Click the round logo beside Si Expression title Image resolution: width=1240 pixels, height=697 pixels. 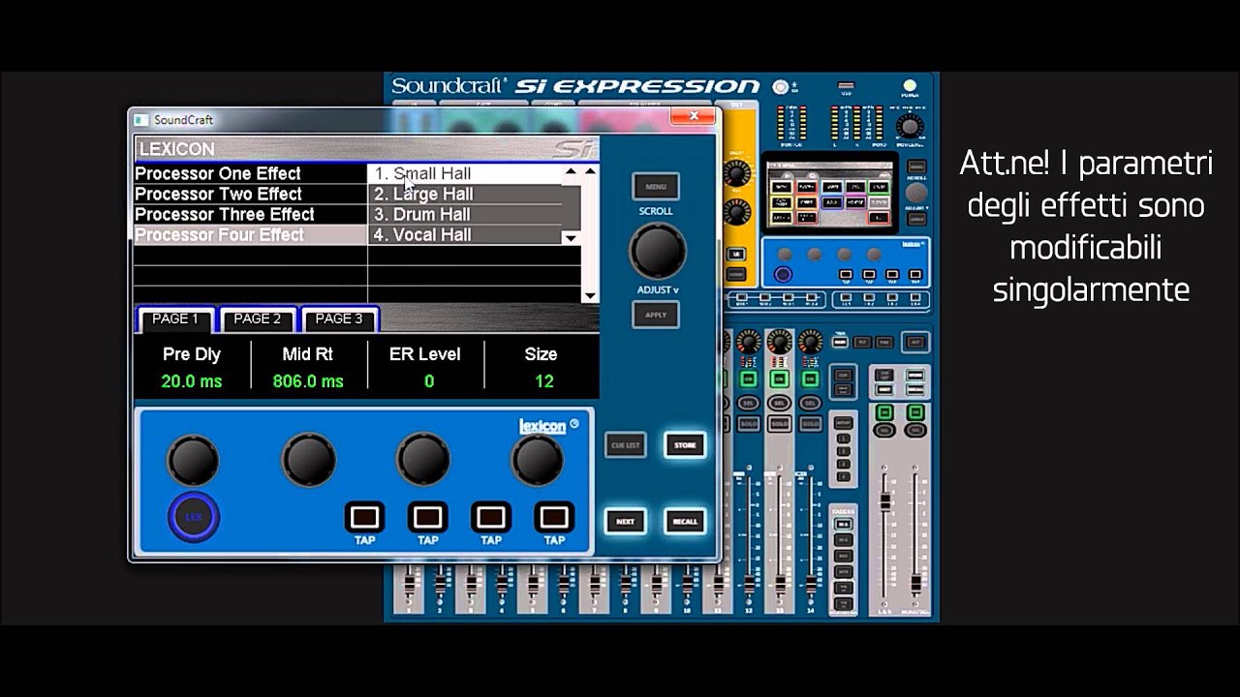781,87
